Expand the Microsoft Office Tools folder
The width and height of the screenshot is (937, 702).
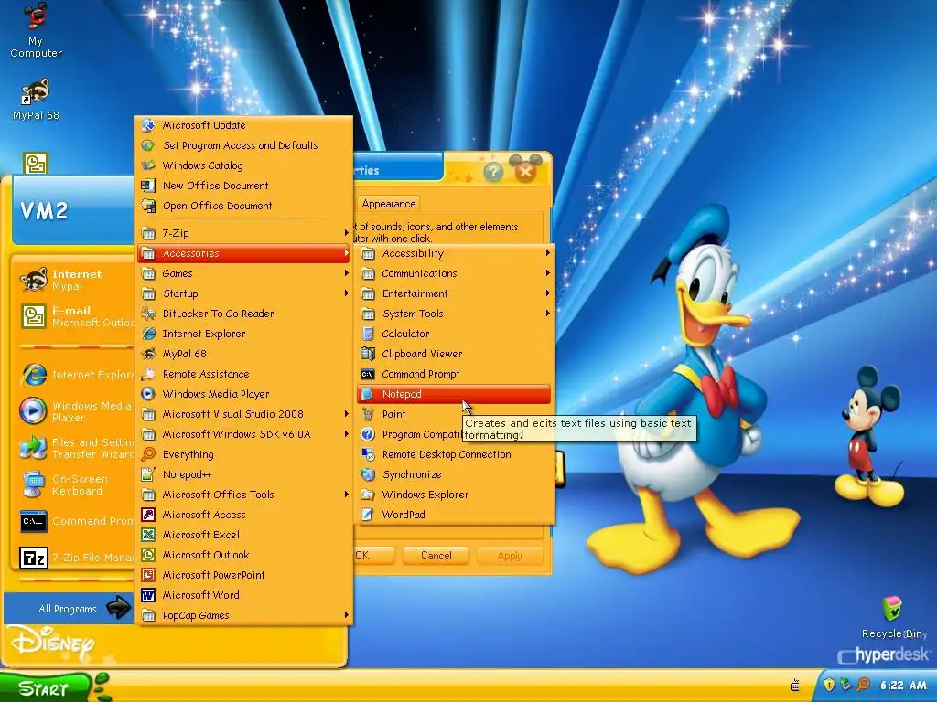pyautogui.click(x=243, y=495)
